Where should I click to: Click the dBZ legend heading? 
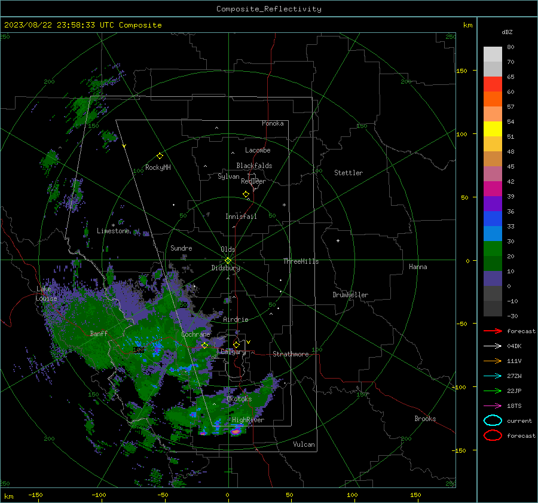tap(507, 32)
